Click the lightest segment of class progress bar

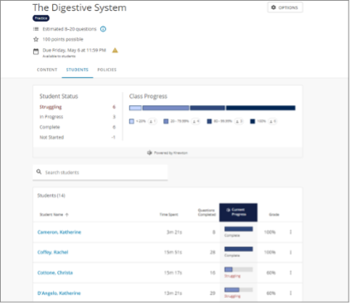tap(135, 108)
